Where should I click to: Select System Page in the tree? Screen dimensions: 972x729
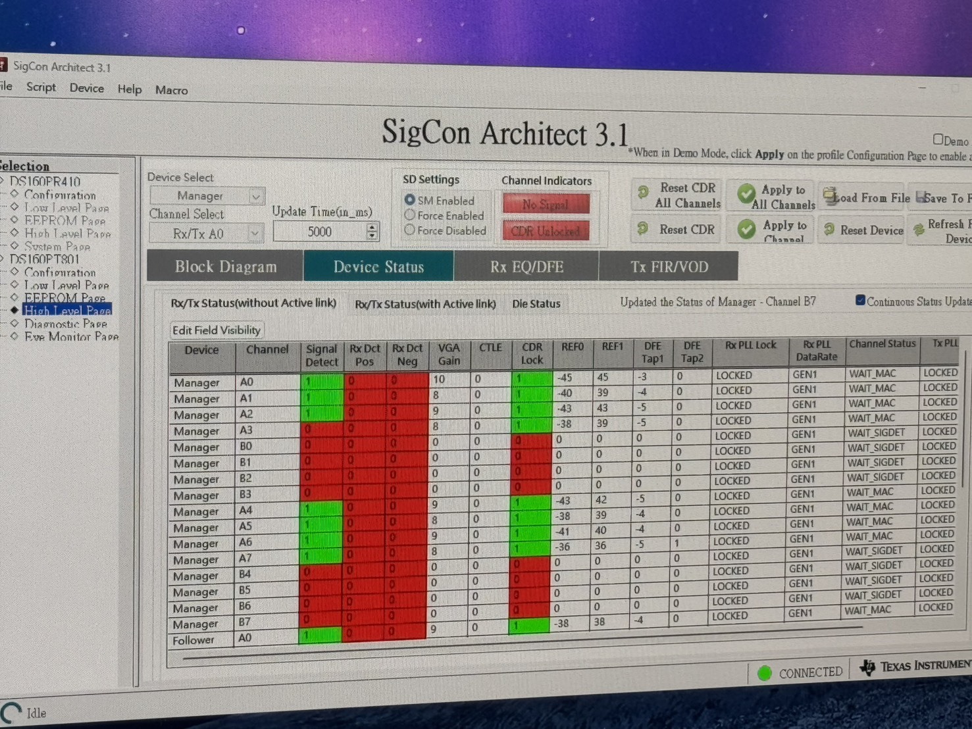[x=57, y=246]
